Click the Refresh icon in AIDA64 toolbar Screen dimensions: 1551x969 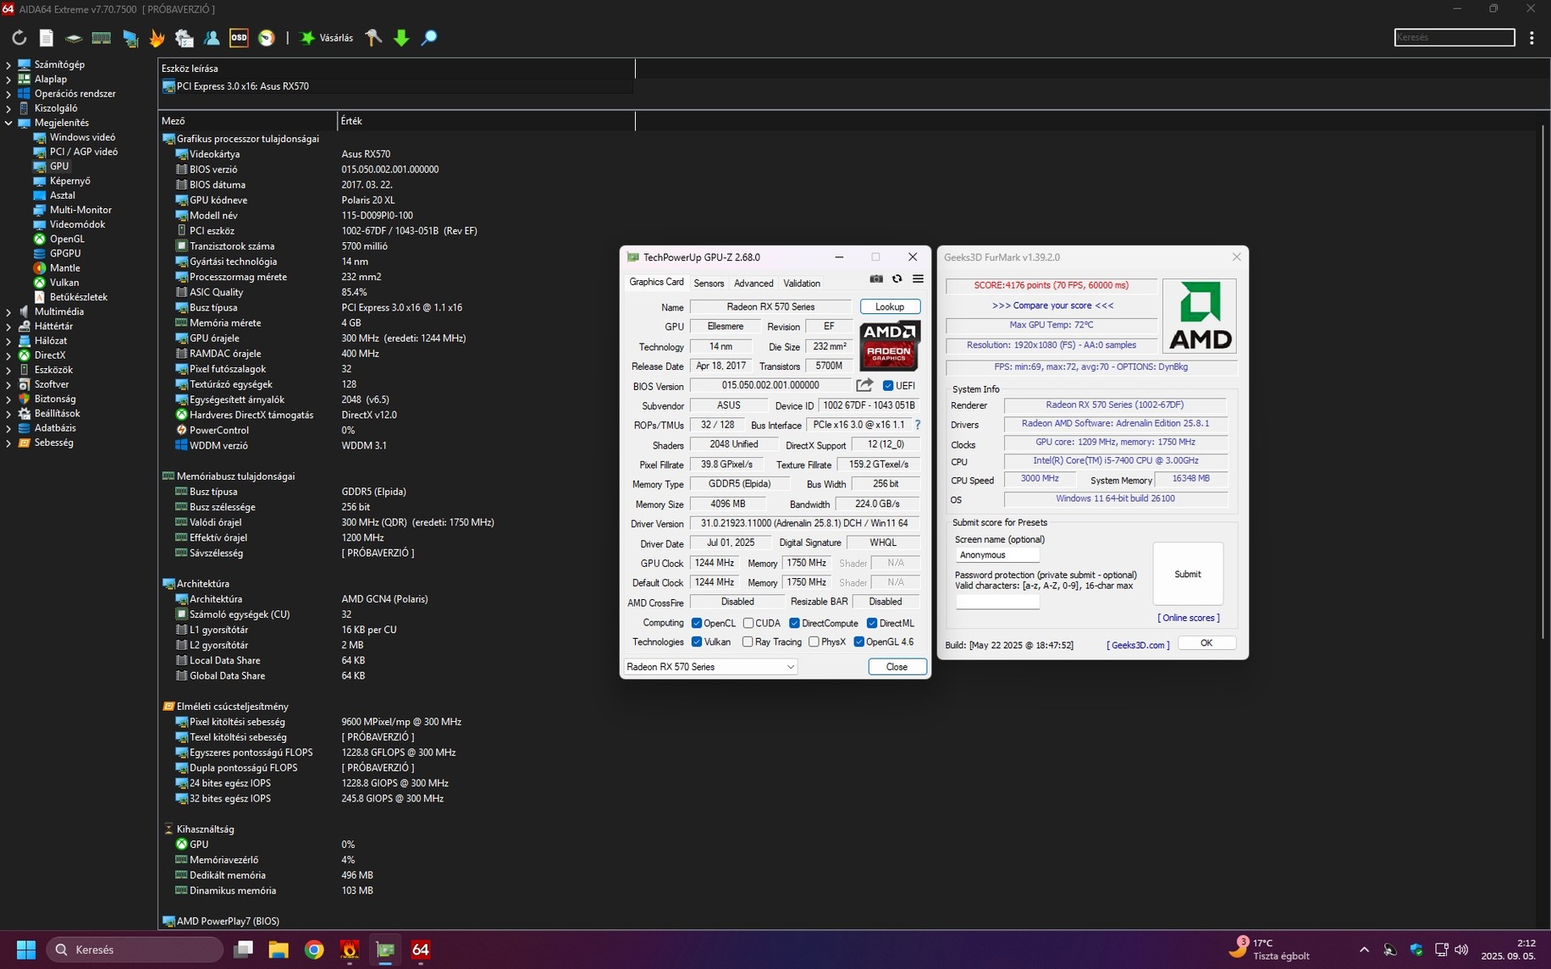19,38
